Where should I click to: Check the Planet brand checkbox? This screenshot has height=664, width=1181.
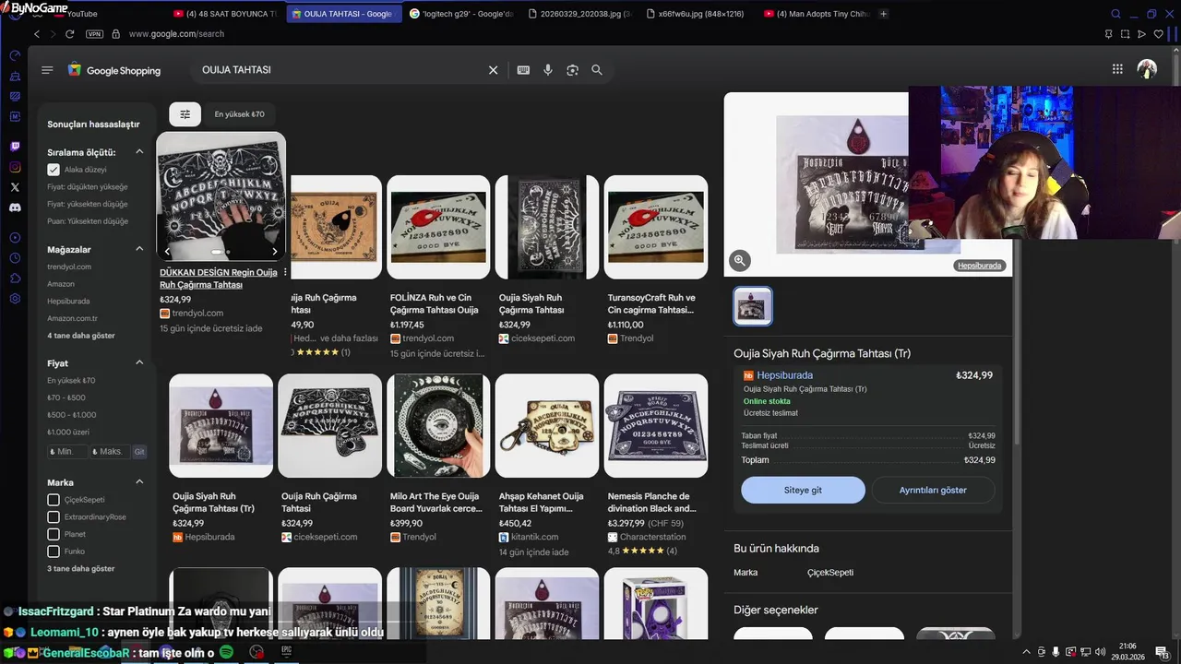(x=54, y=534)
